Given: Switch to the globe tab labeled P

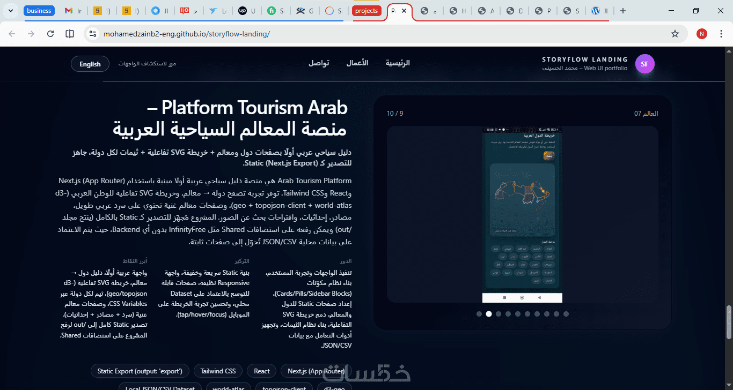Looking at the screenshot, I should (543, 11).
